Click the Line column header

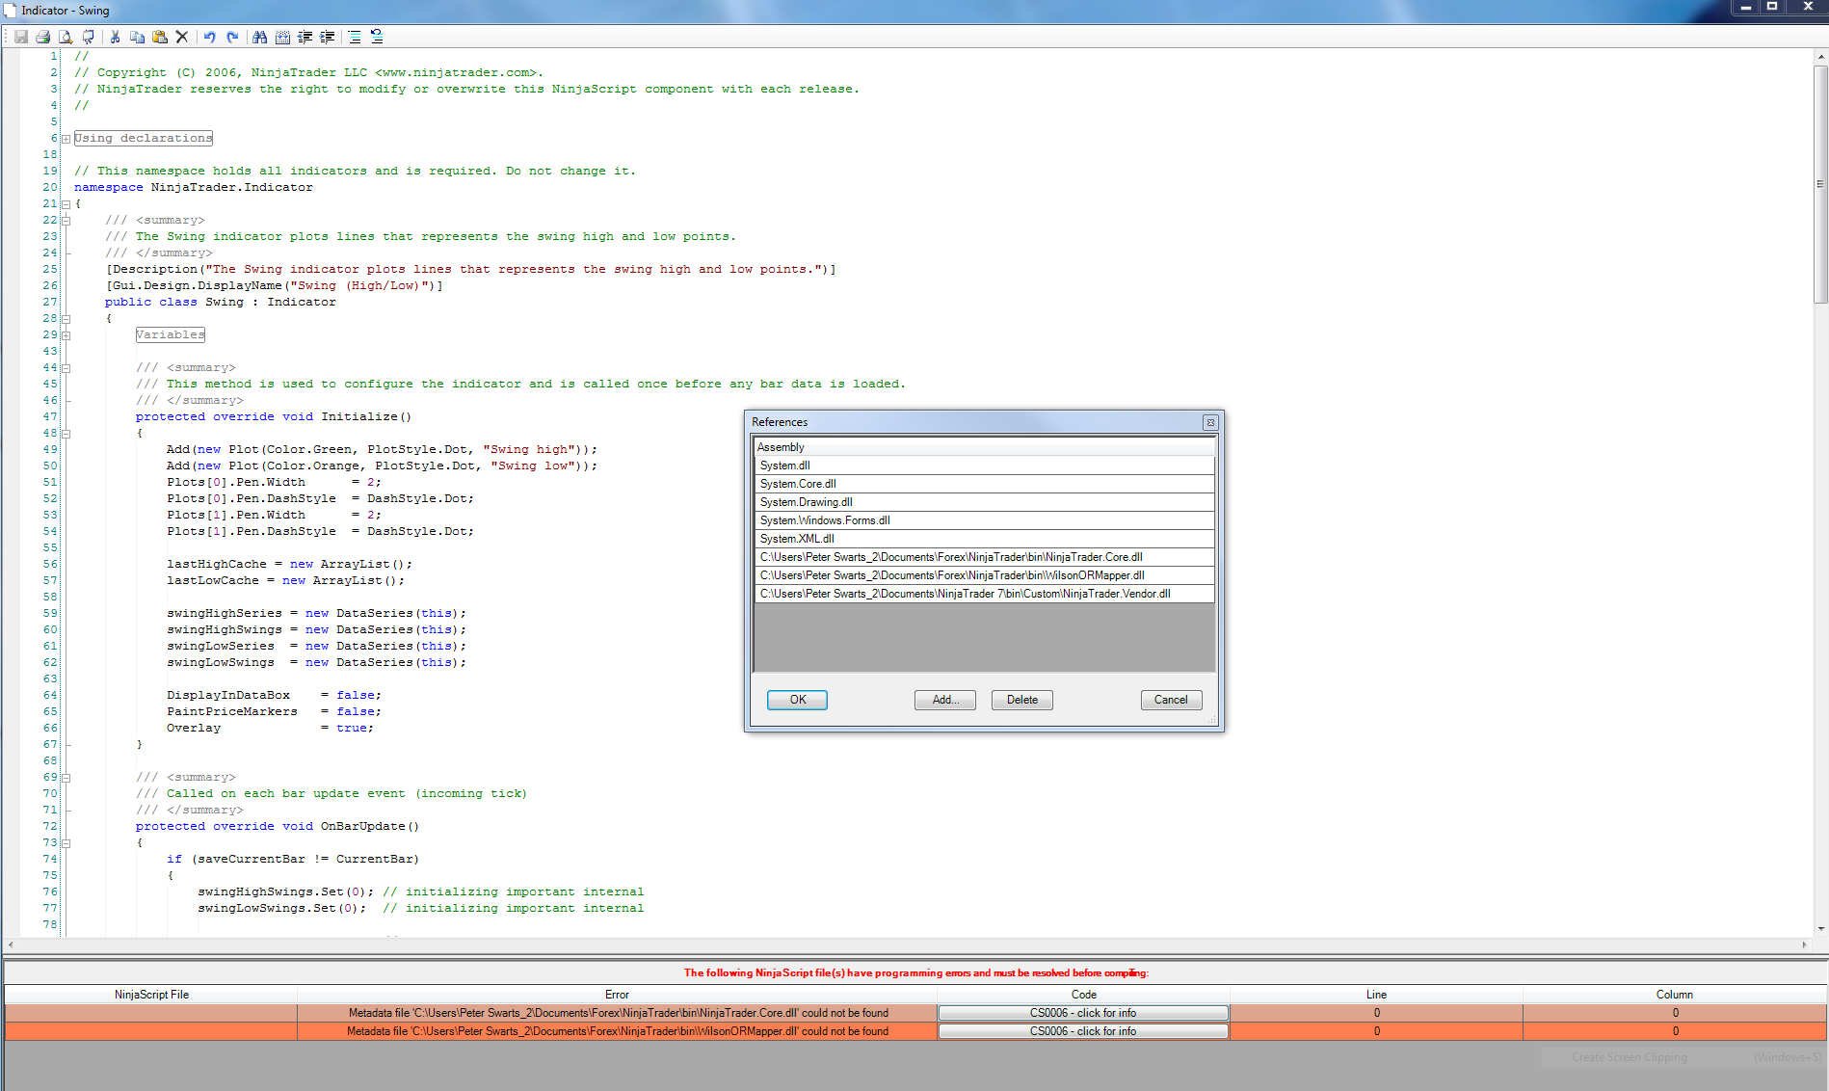(1376, 995)
